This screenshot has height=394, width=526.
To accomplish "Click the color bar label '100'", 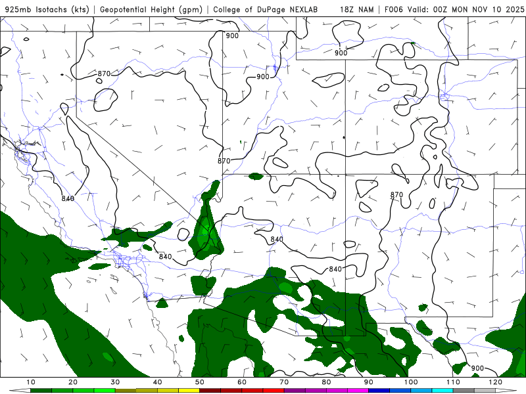I will tap(411, 382).
